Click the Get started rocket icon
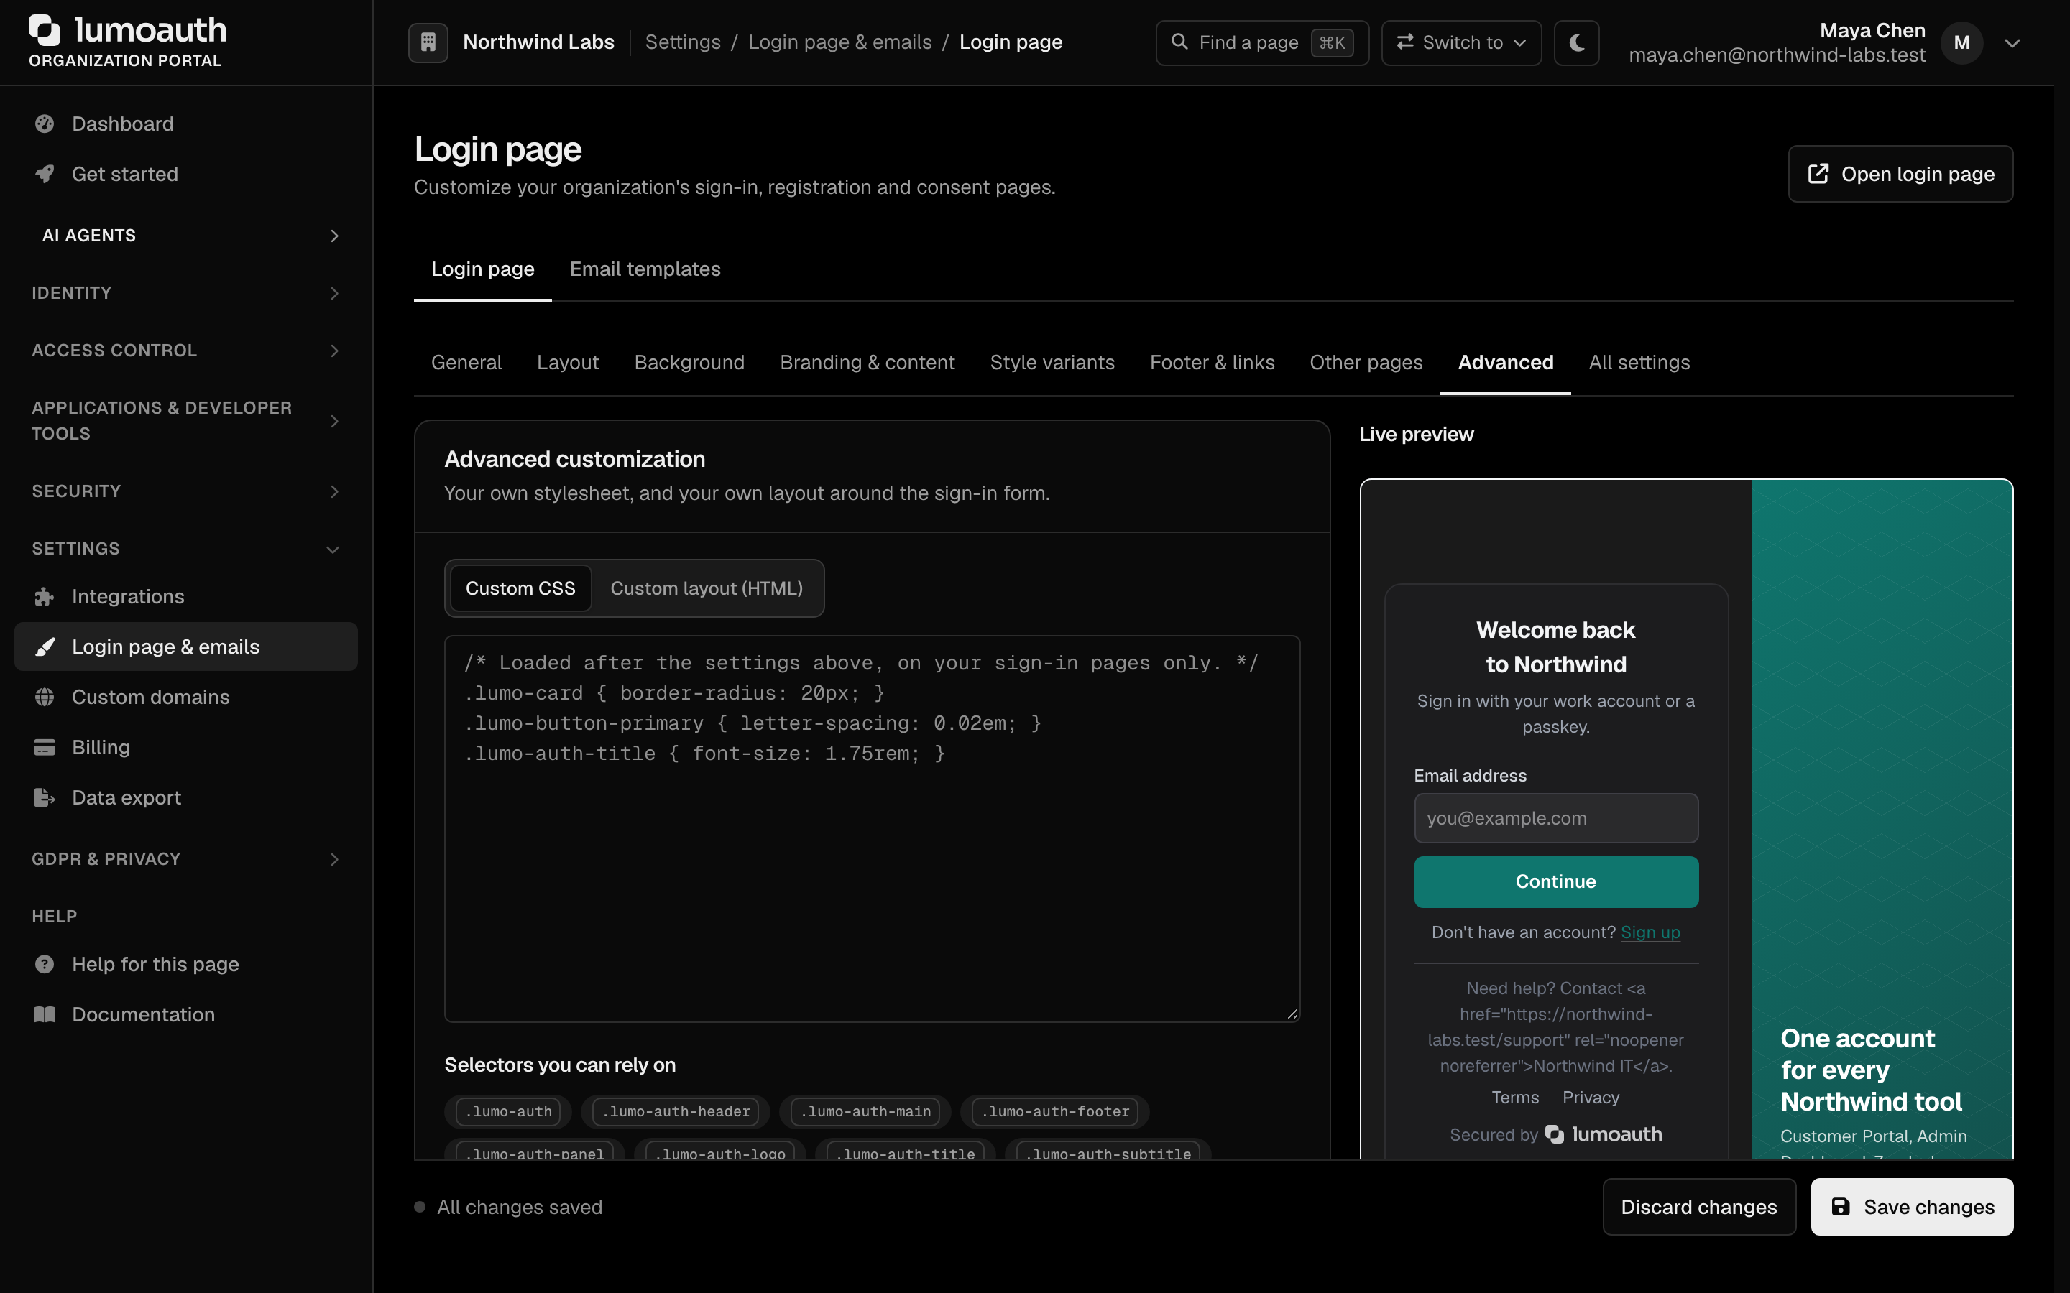 45,175
